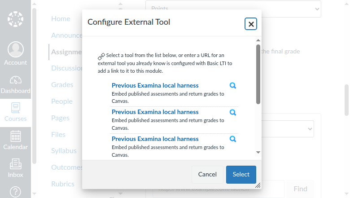Open Grades in course navigation
Viewport: 350px width, 198px height.
tap(62, 85)
